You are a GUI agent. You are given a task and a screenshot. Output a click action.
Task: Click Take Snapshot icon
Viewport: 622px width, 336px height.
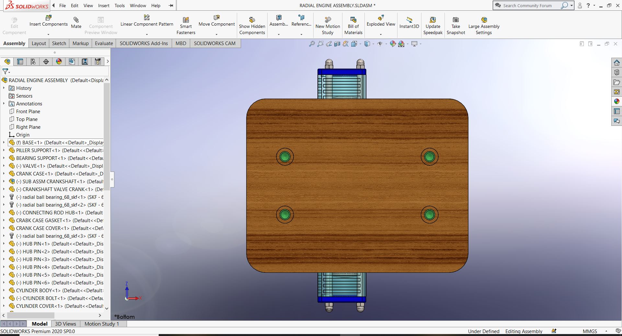pyautogui.click(x=455, y=20)
